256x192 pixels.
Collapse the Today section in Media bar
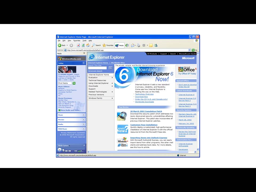pyautogui.click(x=84, y=63)
